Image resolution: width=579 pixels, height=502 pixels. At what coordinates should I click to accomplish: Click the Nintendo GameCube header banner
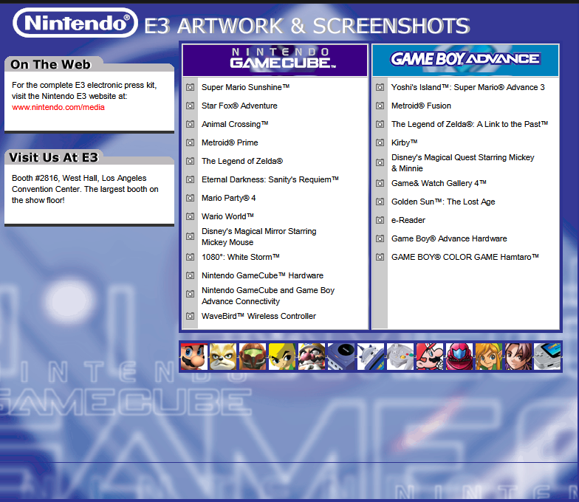click(275, 61)
